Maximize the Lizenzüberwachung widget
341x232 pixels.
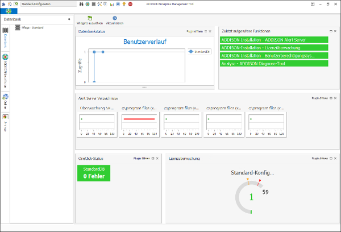click(x=331, y=159)
